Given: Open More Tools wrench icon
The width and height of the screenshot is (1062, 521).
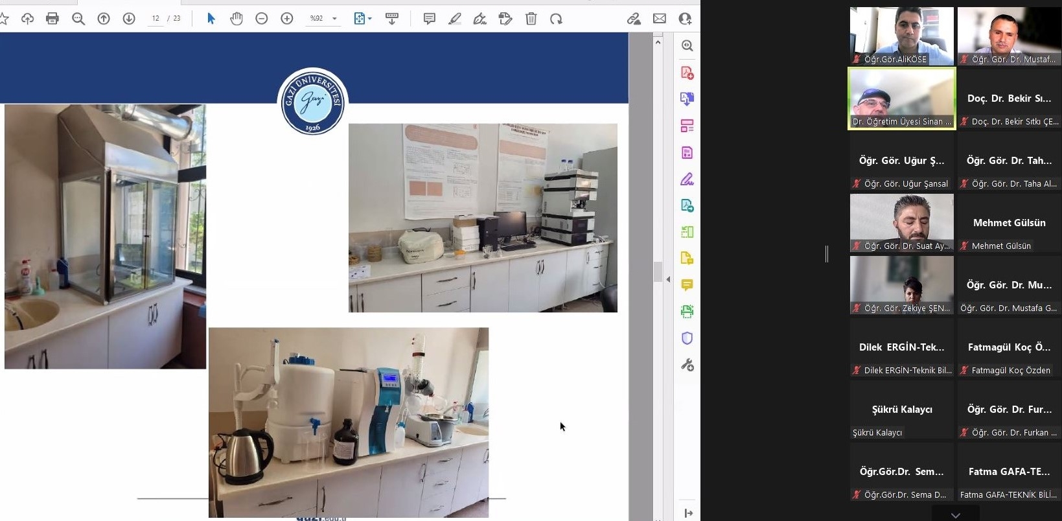Looking at the screenshot, I should pyautogui.click(x=687, y=365).
